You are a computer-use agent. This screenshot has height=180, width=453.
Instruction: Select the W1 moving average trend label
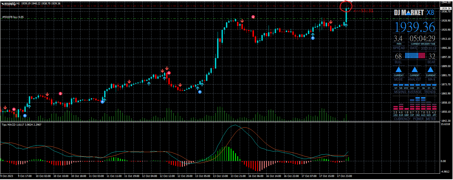pos(434,88)
